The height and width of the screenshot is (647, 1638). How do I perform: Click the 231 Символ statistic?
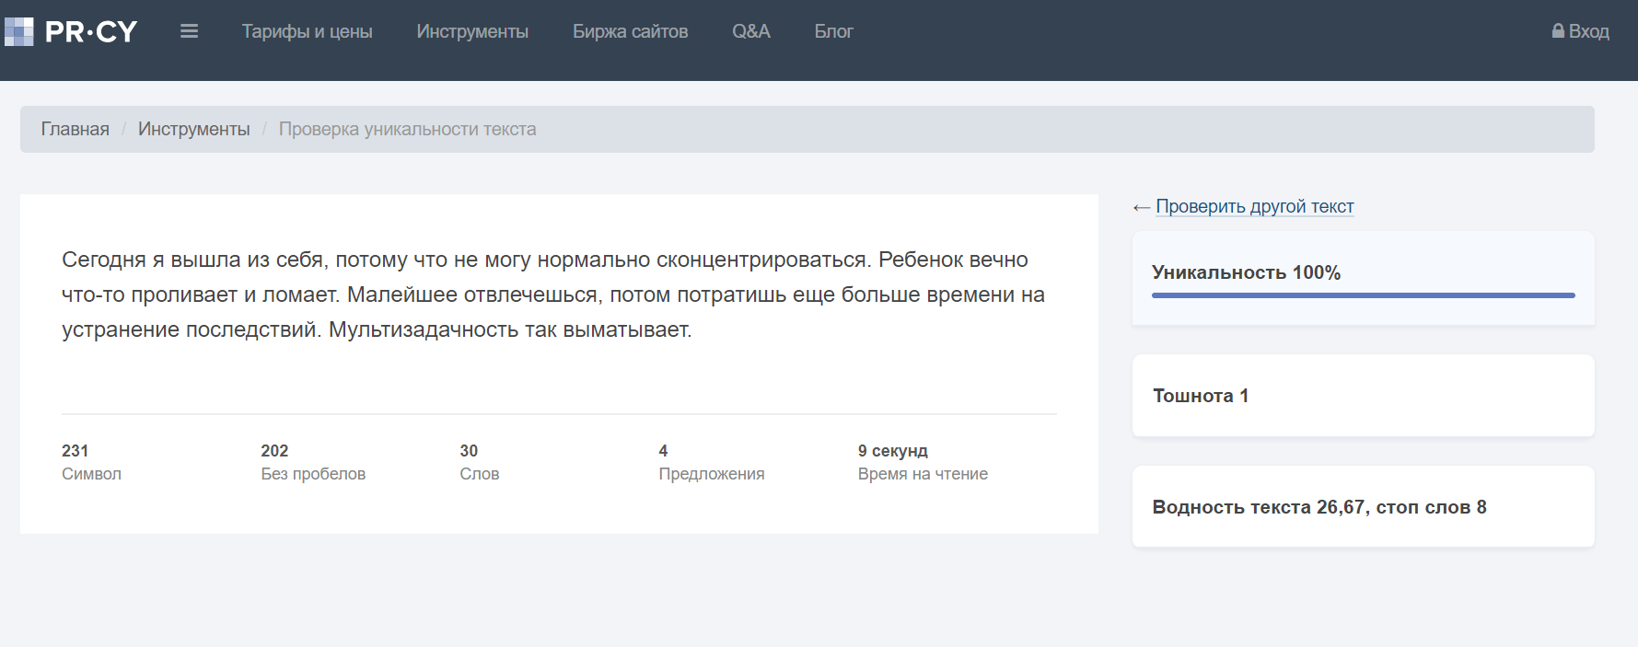coord(91,462)
